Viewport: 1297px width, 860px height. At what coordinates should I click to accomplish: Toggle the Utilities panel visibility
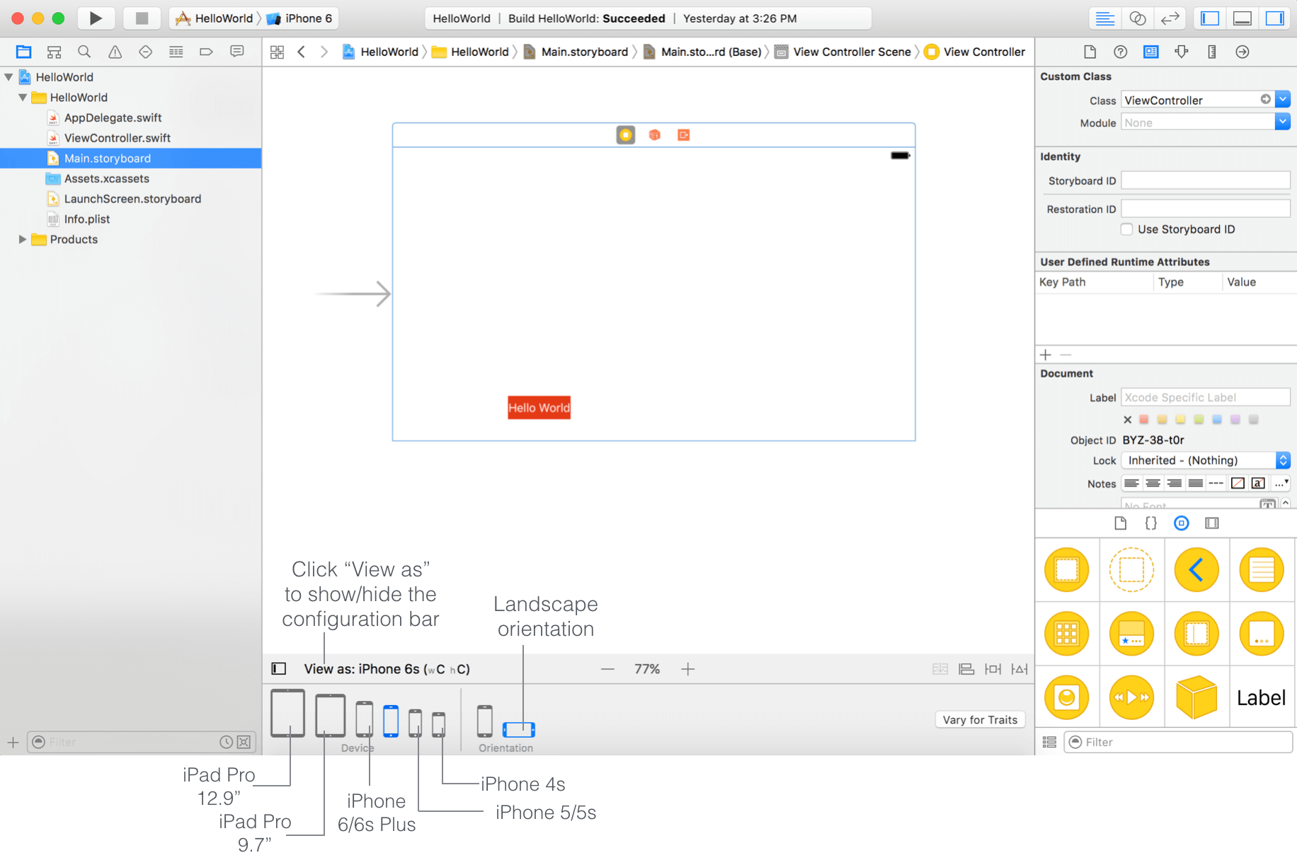tap(1274, 18)
